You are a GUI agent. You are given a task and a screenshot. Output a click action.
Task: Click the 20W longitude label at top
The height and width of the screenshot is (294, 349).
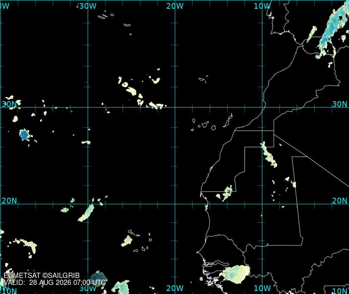175,6
